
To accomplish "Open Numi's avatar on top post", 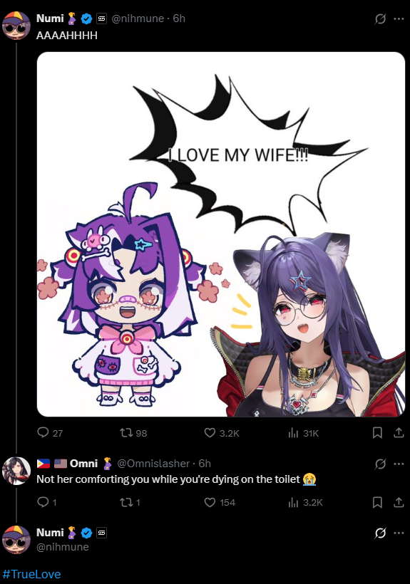I will [x=16, y=26].
